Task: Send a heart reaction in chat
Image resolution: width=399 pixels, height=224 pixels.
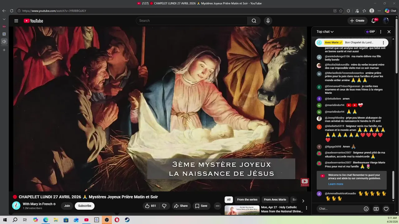Action: [x=386, y=209]
